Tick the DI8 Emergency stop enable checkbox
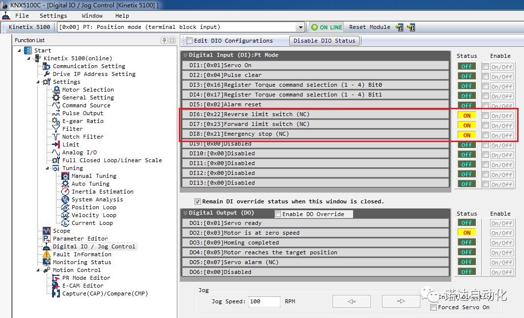 [x=485, y=135]
